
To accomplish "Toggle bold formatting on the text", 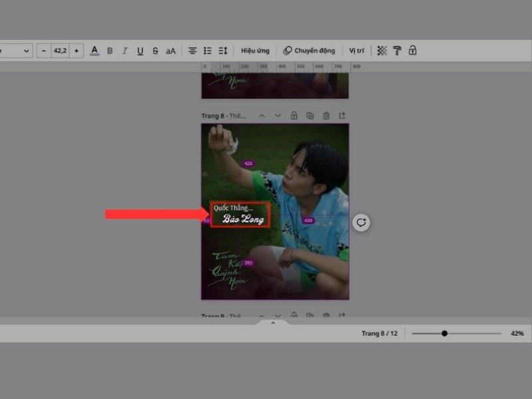I will click(109, 50).
